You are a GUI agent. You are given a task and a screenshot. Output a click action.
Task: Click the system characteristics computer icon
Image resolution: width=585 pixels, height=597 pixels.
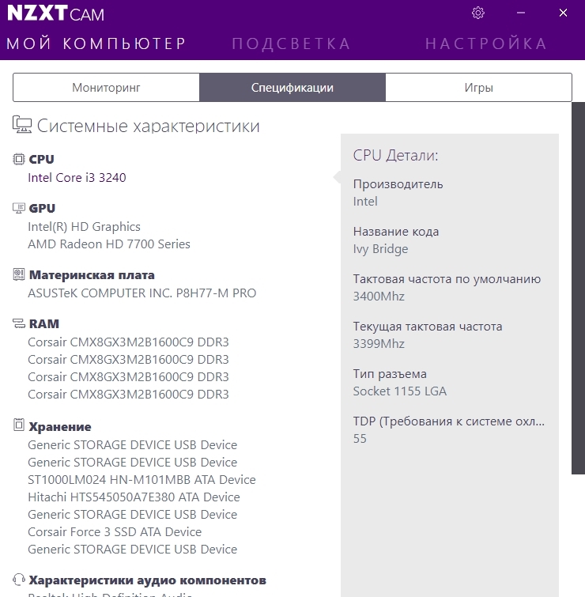click(x=22, y=125)
